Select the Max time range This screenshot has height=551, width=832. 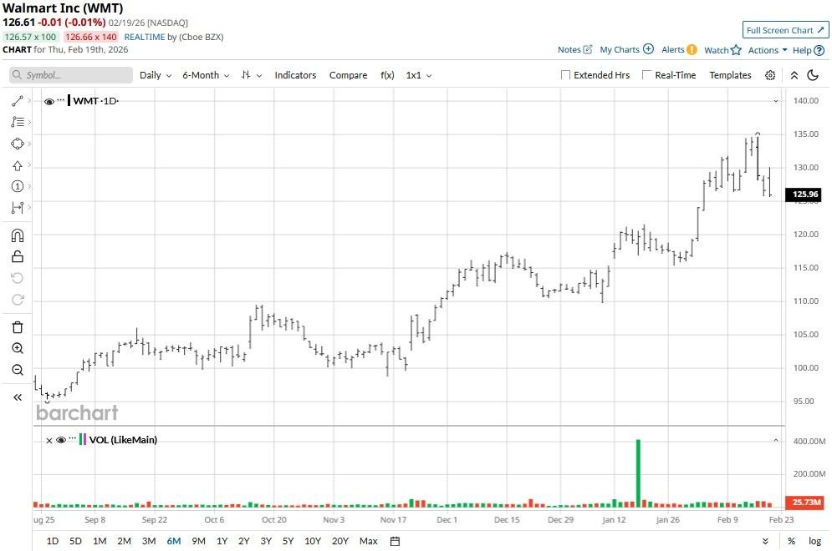point(368,541)
